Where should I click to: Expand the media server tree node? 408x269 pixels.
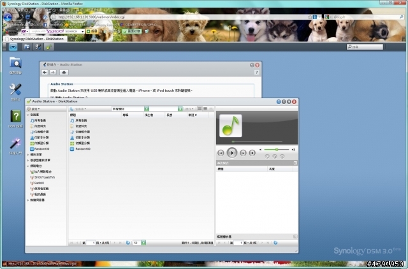tap(28, 200)
